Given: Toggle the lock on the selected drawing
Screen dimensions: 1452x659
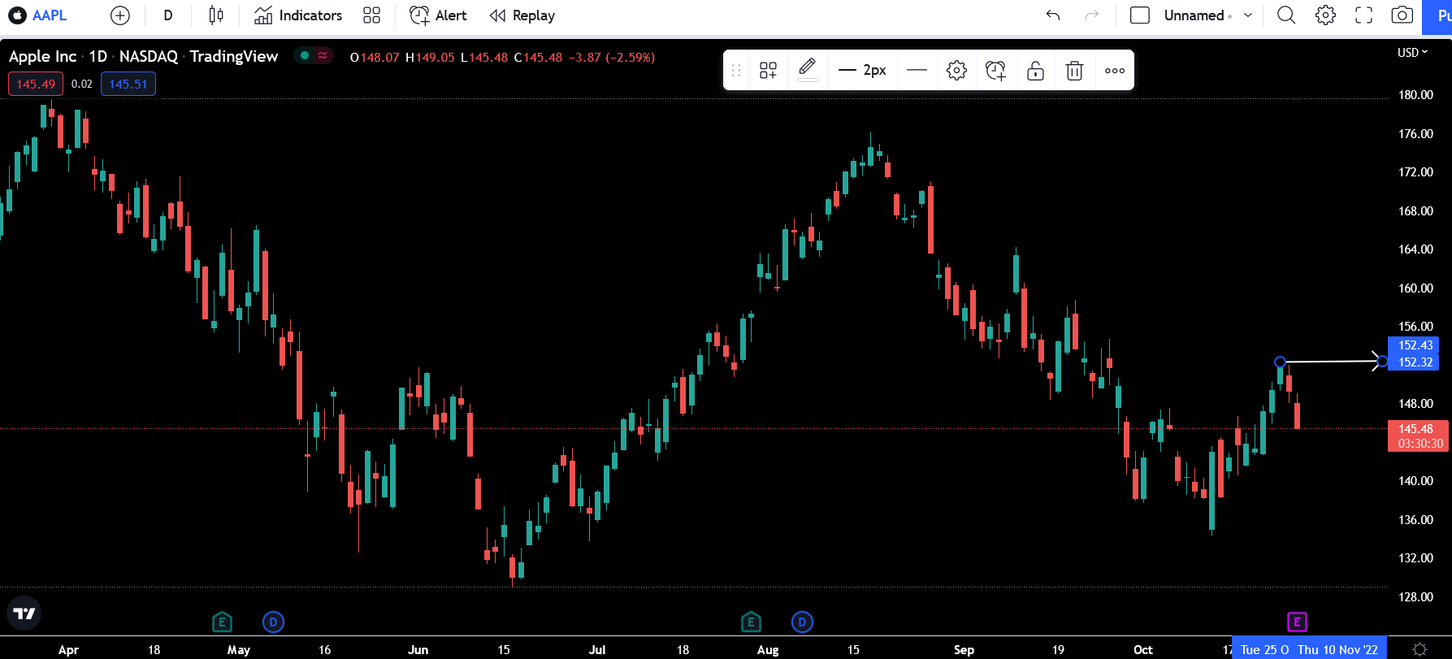Looking at the screenshot, I should click(x=1035, y=71).
